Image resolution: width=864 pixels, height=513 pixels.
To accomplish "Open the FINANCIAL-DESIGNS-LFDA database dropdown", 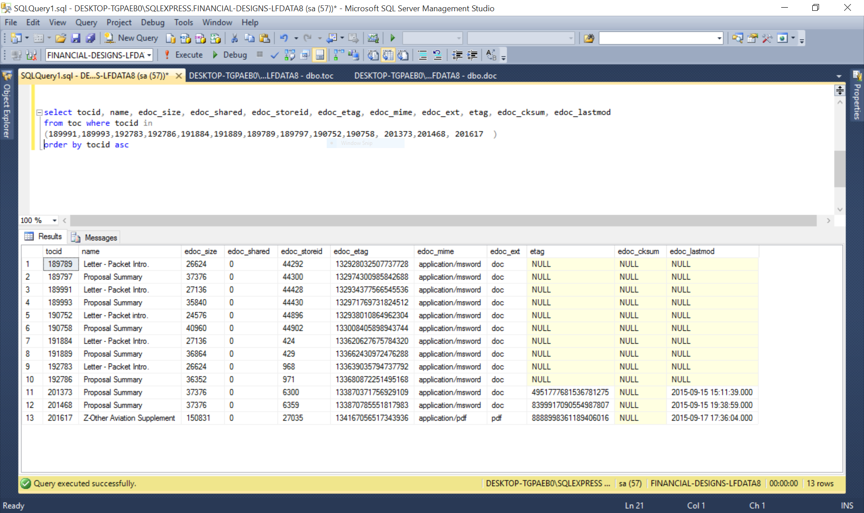I will [x=149, y=55].
